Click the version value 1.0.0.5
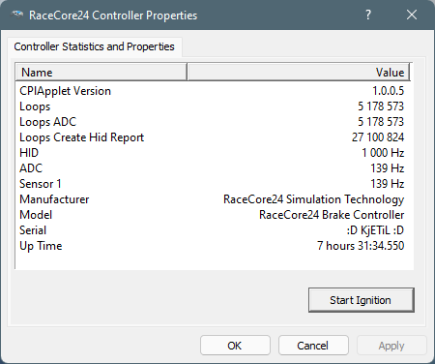The image size is (435, 364). point(388,91)
